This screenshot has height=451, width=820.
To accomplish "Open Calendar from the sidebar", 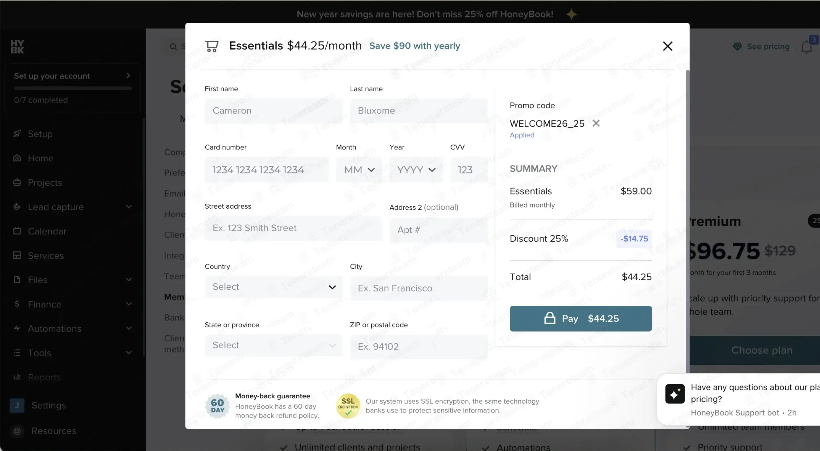I will [x=47, y=231].
